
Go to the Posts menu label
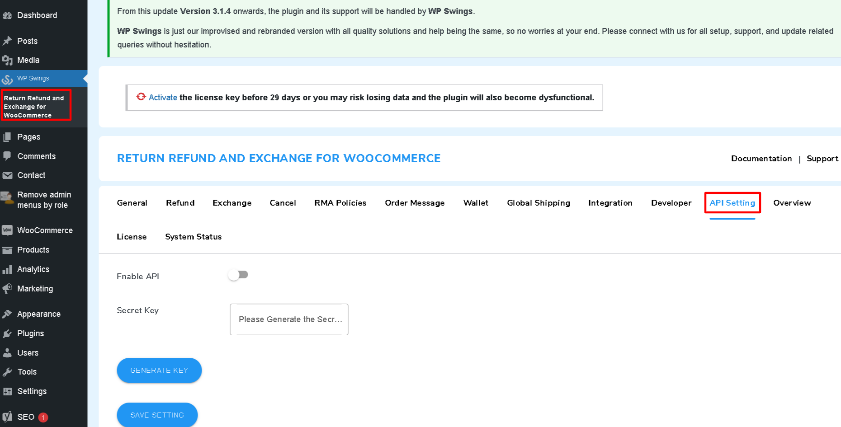[27, 41]
